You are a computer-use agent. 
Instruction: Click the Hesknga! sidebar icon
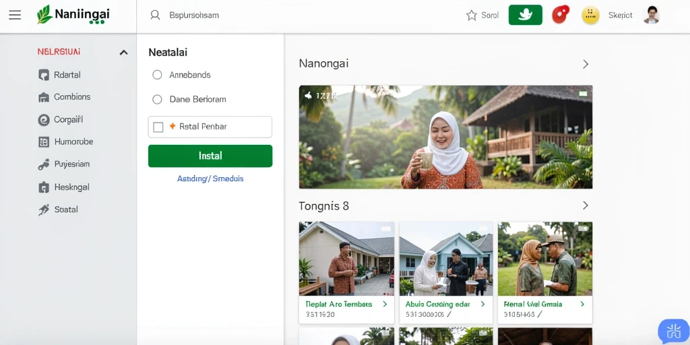44,187
